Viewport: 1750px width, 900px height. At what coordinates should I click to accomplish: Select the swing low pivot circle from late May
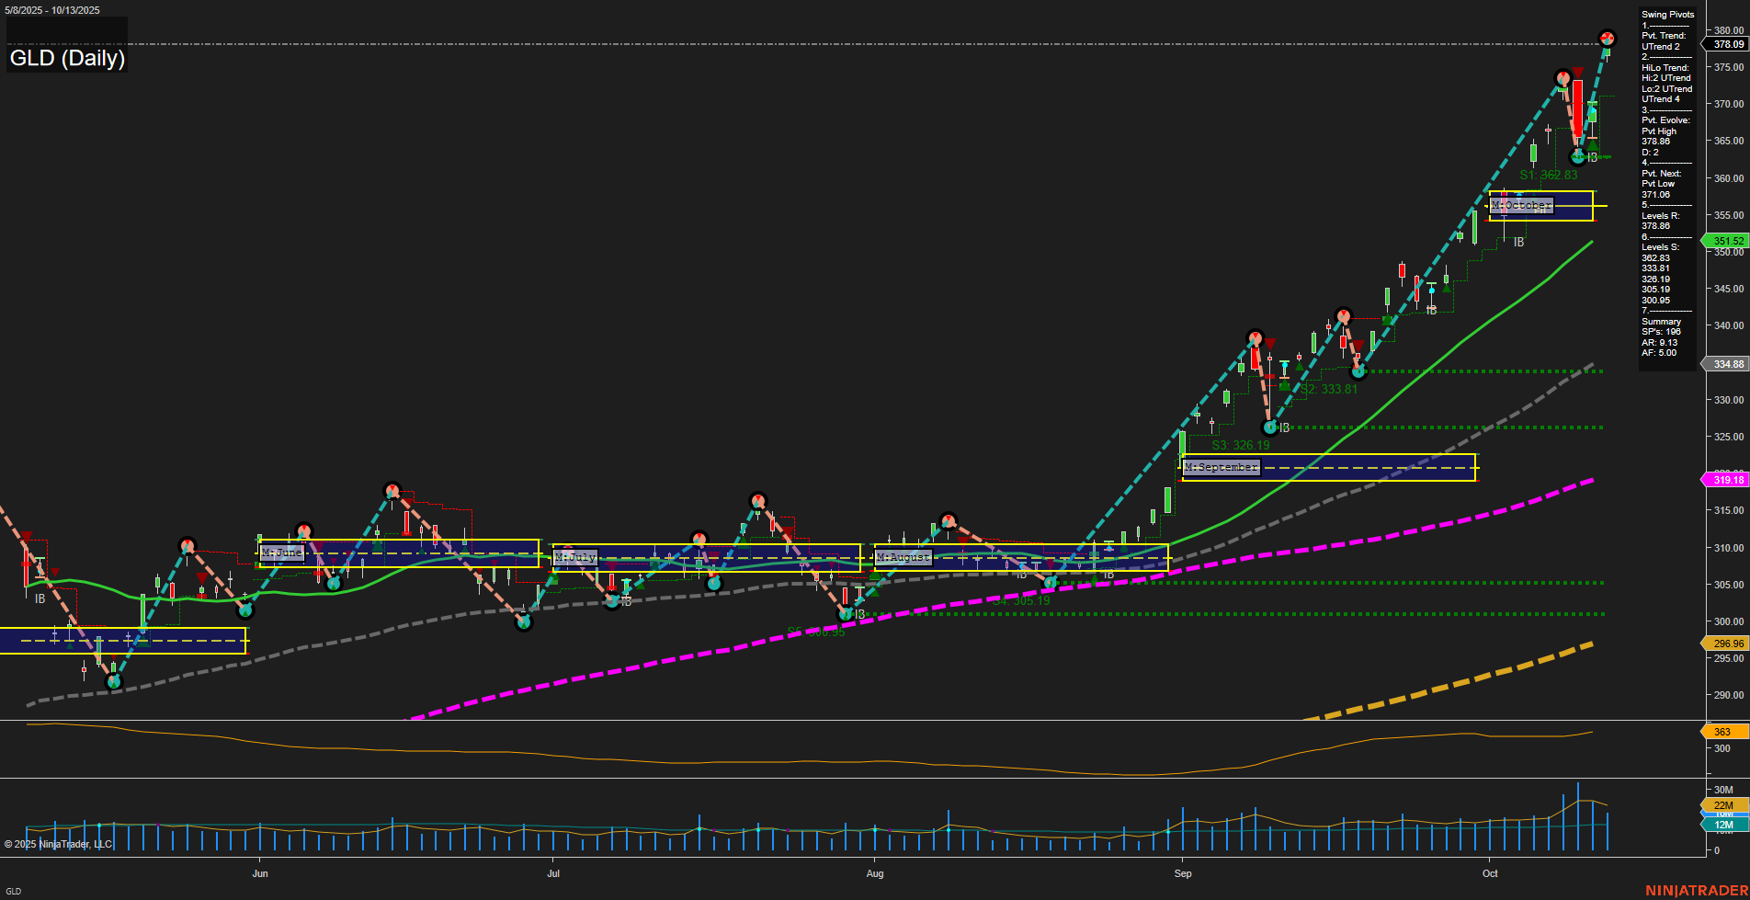tap(113, 682)
